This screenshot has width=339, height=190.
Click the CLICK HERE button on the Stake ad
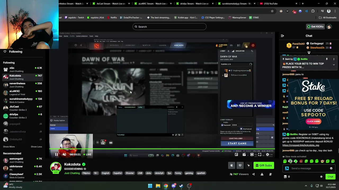[313, 121]
